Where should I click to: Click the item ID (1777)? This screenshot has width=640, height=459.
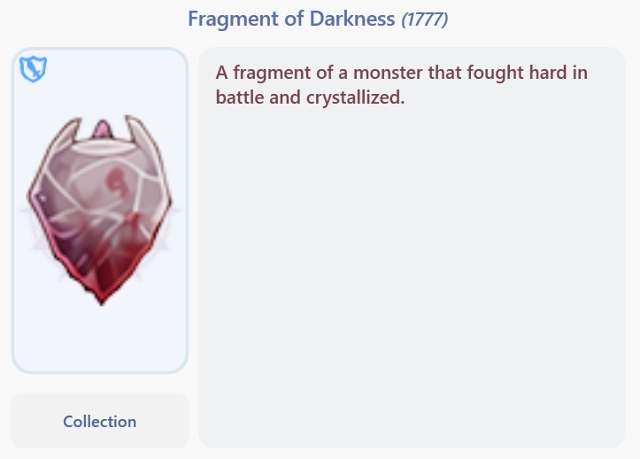[x=425, y=19]
